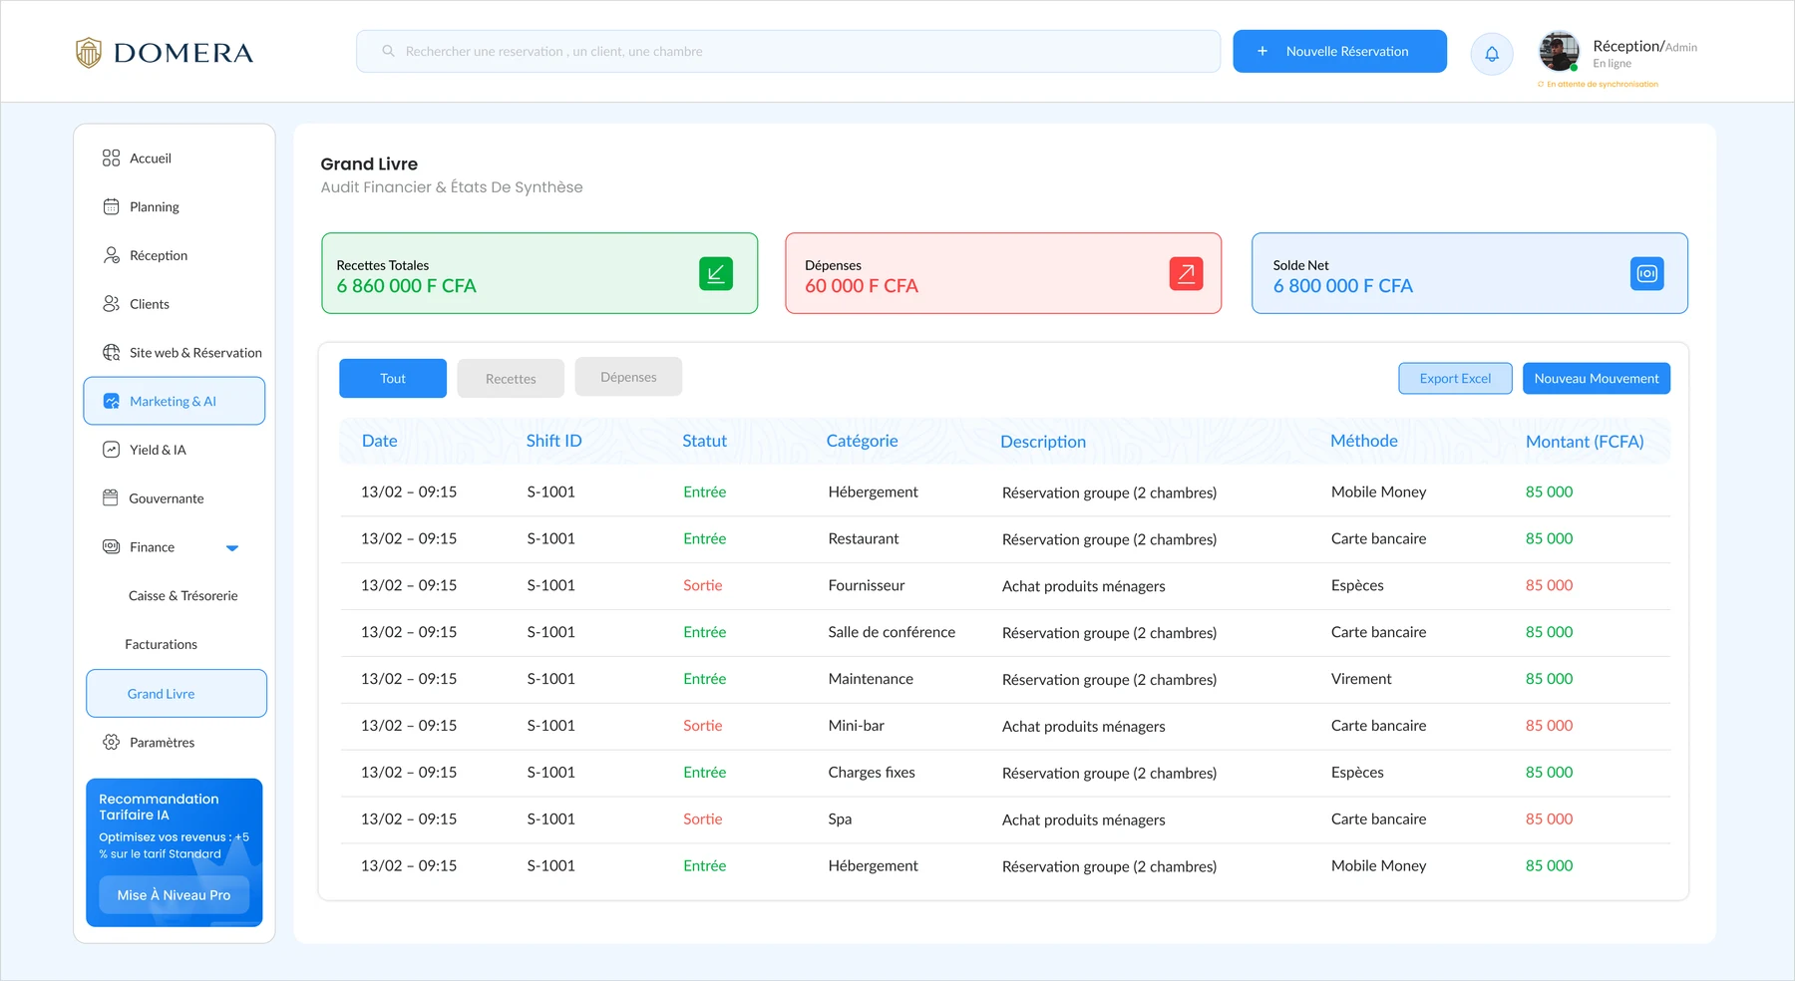Click the Méthode column header

pyautogui.click(x=1364, y=441)
